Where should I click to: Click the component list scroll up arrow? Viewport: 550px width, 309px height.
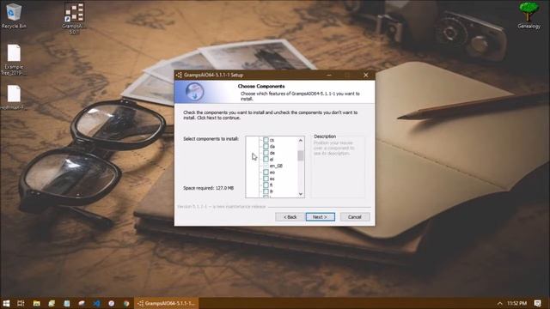point(301,141)
